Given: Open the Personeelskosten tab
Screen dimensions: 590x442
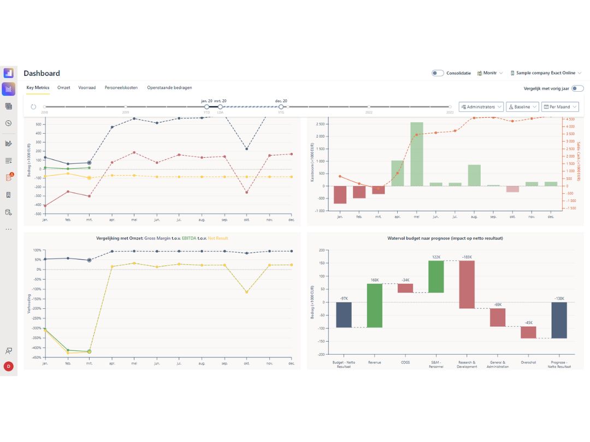Looking at the screenshot, I should pos(121,87).
